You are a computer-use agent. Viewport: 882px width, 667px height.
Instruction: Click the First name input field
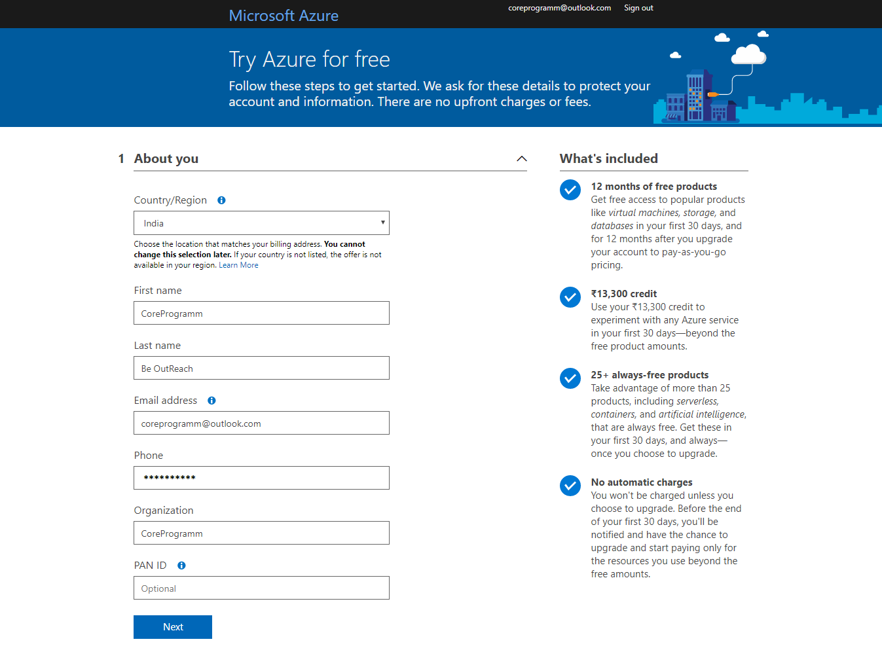[261, 313]
